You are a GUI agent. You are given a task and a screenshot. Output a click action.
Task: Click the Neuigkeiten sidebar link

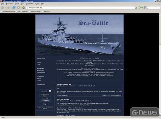click(x=41, y=59)
